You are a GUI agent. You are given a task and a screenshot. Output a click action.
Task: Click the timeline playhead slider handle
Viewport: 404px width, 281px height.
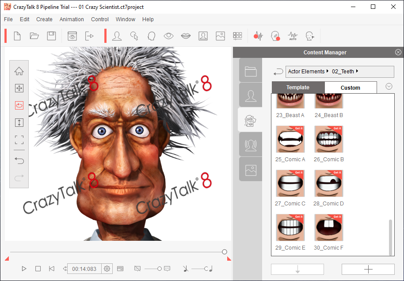225,252
